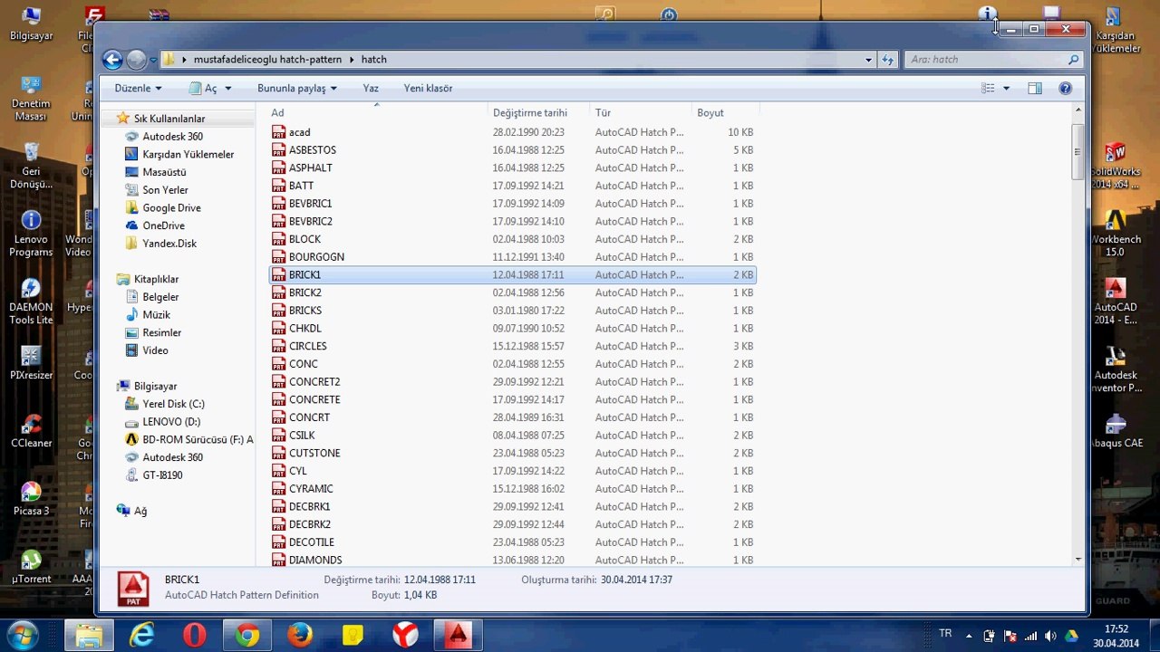Open Internet Explorer from taskbar
The height and width of the screenshot is (652, 1160).
[x=141, y=635]
